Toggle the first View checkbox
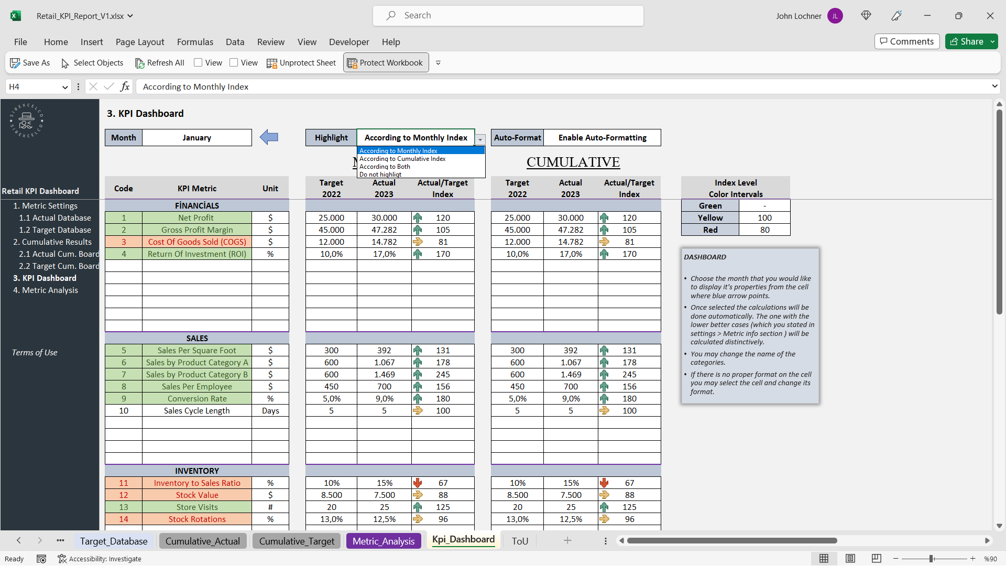The width and height of the screenshot is (1006, 566). point(198,62)
